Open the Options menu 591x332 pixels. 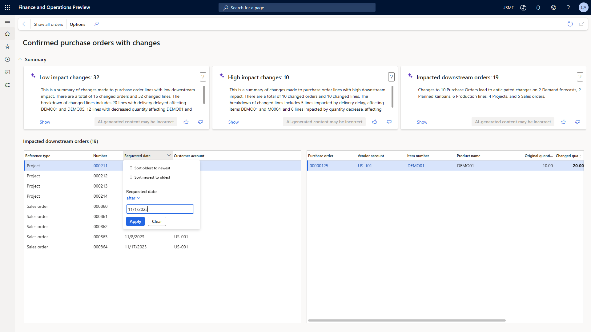coord(77,24)
